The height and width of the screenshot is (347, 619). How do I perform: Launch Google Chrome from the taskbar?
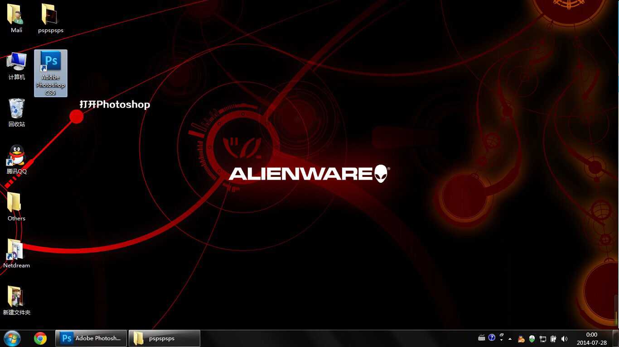coord(40,338)
